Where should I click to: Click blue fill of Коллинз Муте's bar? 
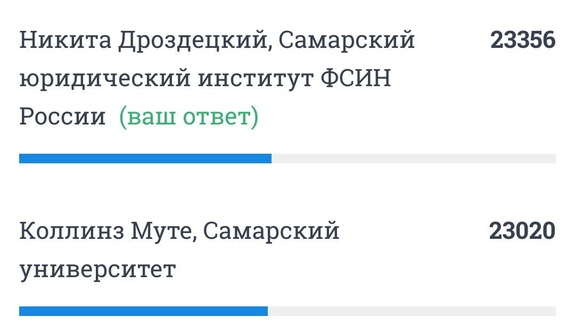(x=143, y=311)
